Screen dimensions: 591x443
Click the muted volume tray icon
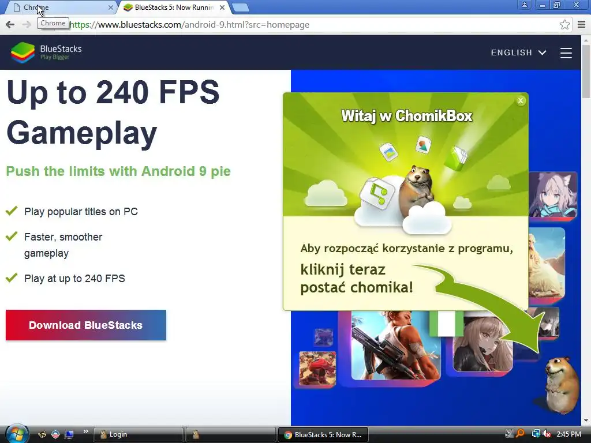(546, 434)
